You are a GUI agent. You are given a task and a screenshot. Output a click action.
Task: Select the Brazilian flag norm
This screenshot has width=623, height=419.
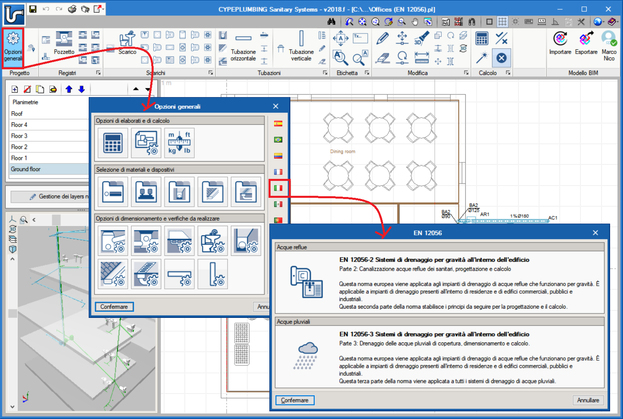(278, 140)
